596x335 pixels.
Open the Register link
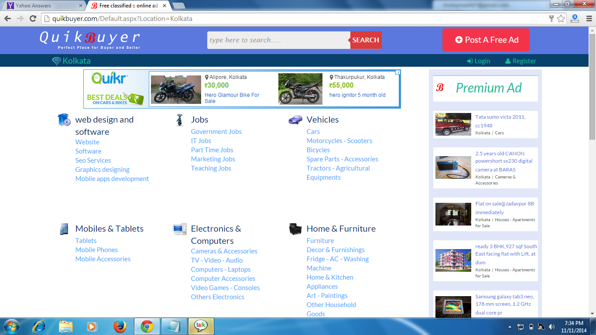tap(521, 61)
